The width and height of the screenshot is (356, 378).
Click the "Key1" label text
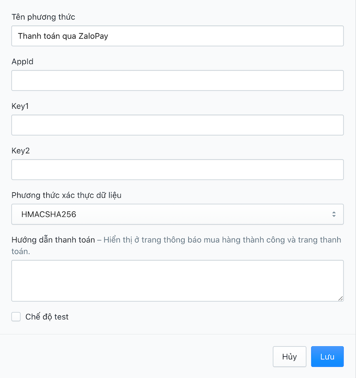coord(20,106)
